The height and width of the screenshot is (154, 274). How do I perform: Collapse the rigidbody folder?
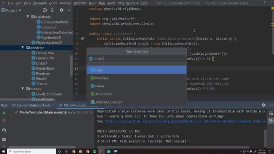28,17
